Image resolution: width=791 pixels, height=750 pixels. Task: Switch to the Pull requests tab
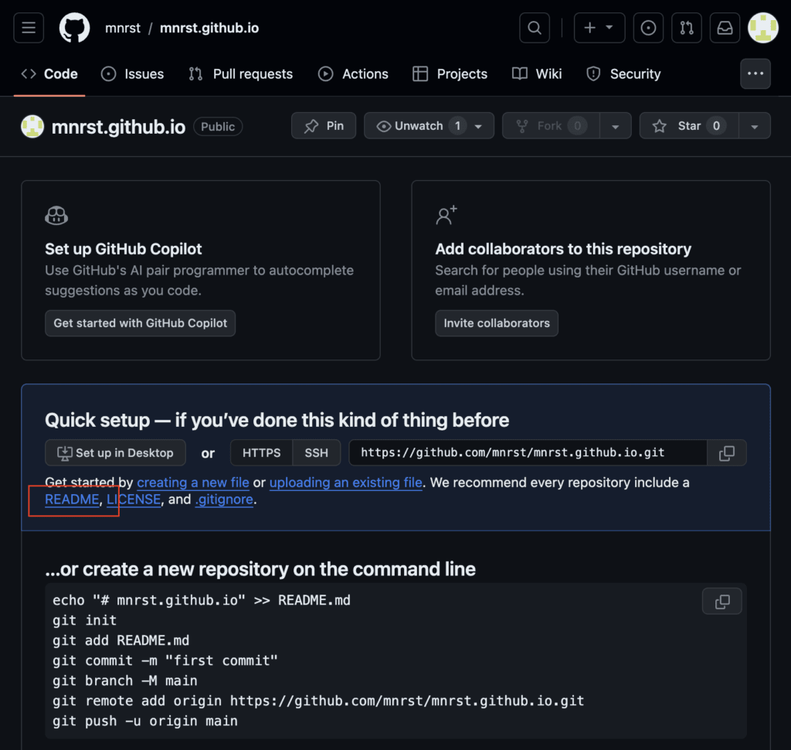(x=241, y=73)
